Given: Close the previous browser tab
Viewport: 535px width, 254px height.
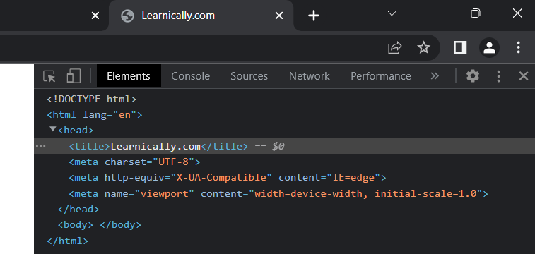Looking at the screenshot, I should click(95, 16).
